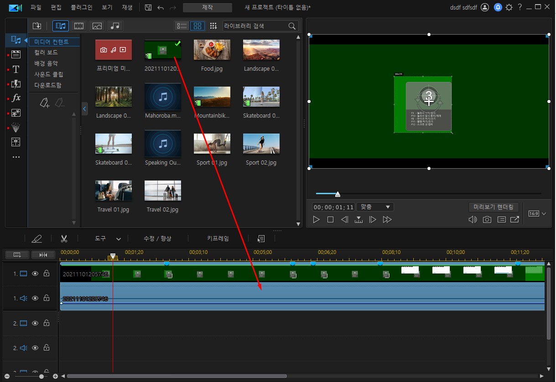
Task: Click the library menu dotted-grid icon
Action: (x=213, y=26)
